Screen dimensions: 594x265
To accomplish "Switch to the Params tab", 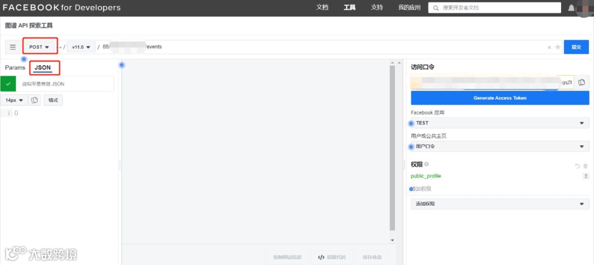I will tap(15, 67).
